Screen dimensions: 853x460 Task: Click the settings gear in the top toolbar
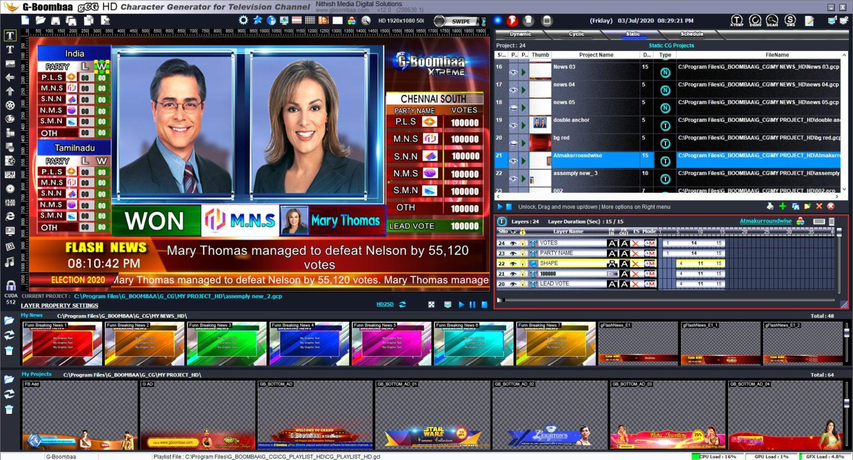pos(243,19)
